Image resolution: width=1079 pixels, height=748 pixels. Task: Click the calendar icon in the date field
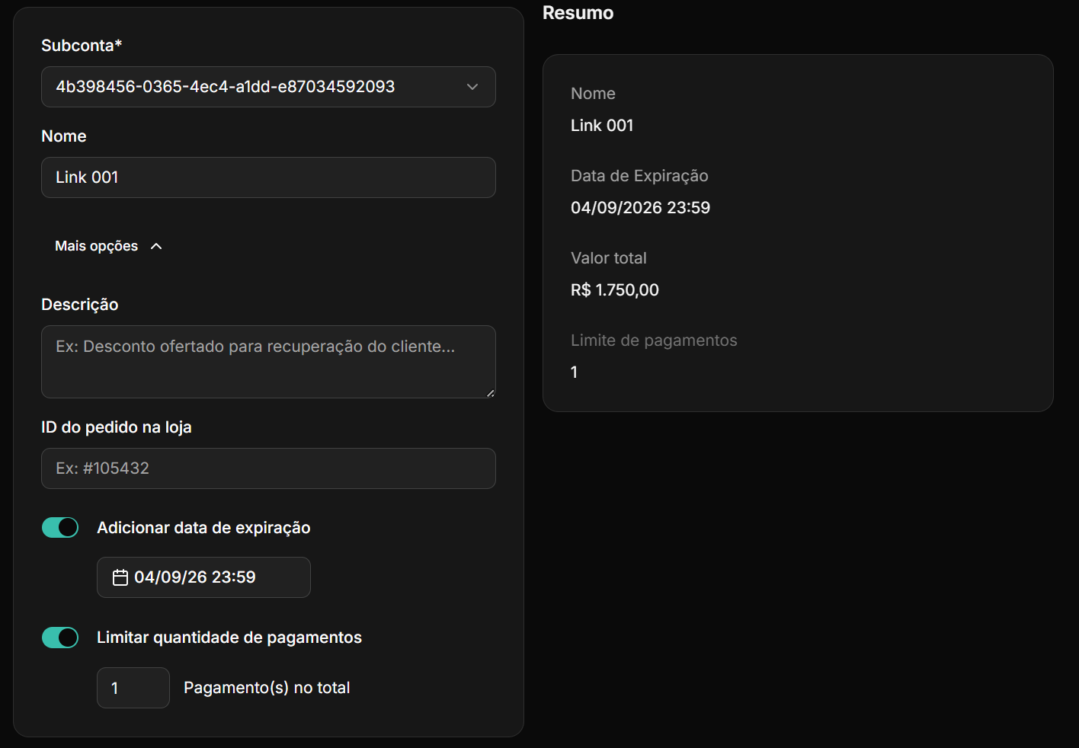[x=120, y=577]
